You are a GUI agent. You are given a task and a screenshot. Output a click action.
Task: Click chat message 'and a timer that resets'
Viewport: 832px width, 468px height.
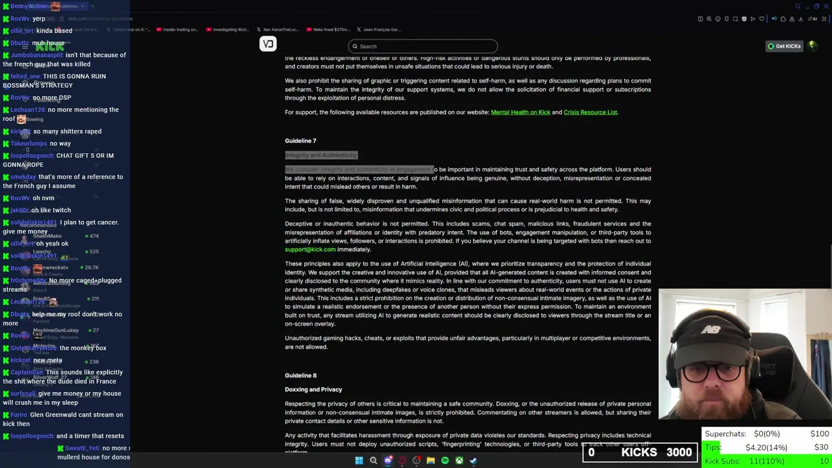(90, 436)
